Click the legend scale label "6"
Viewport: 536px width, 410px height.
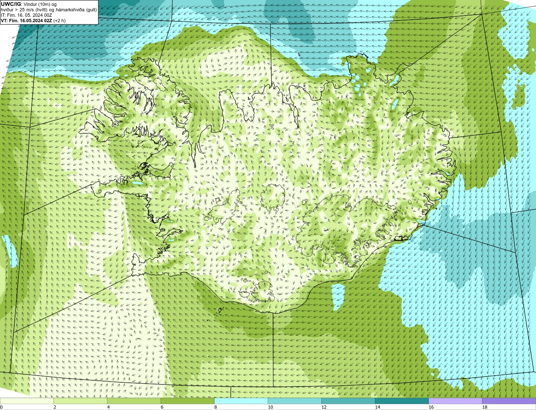click(x=162, y=407)
